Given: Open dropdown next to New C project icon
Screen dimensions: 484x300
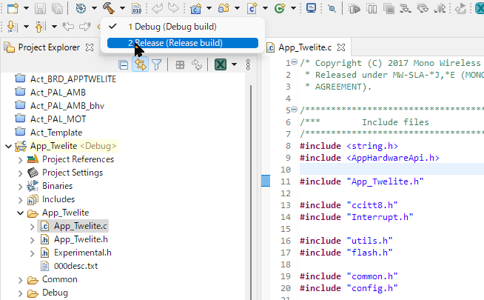Looking at the screenshot, I should point(209,8).
